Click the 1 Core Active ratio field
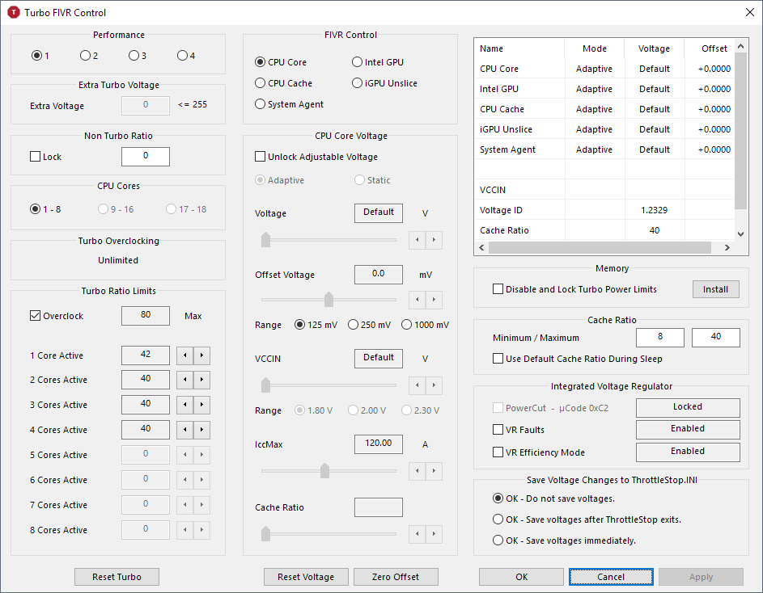Image resolution: width=763 pixels, height=593 pixels. click(x=146, y=355)
